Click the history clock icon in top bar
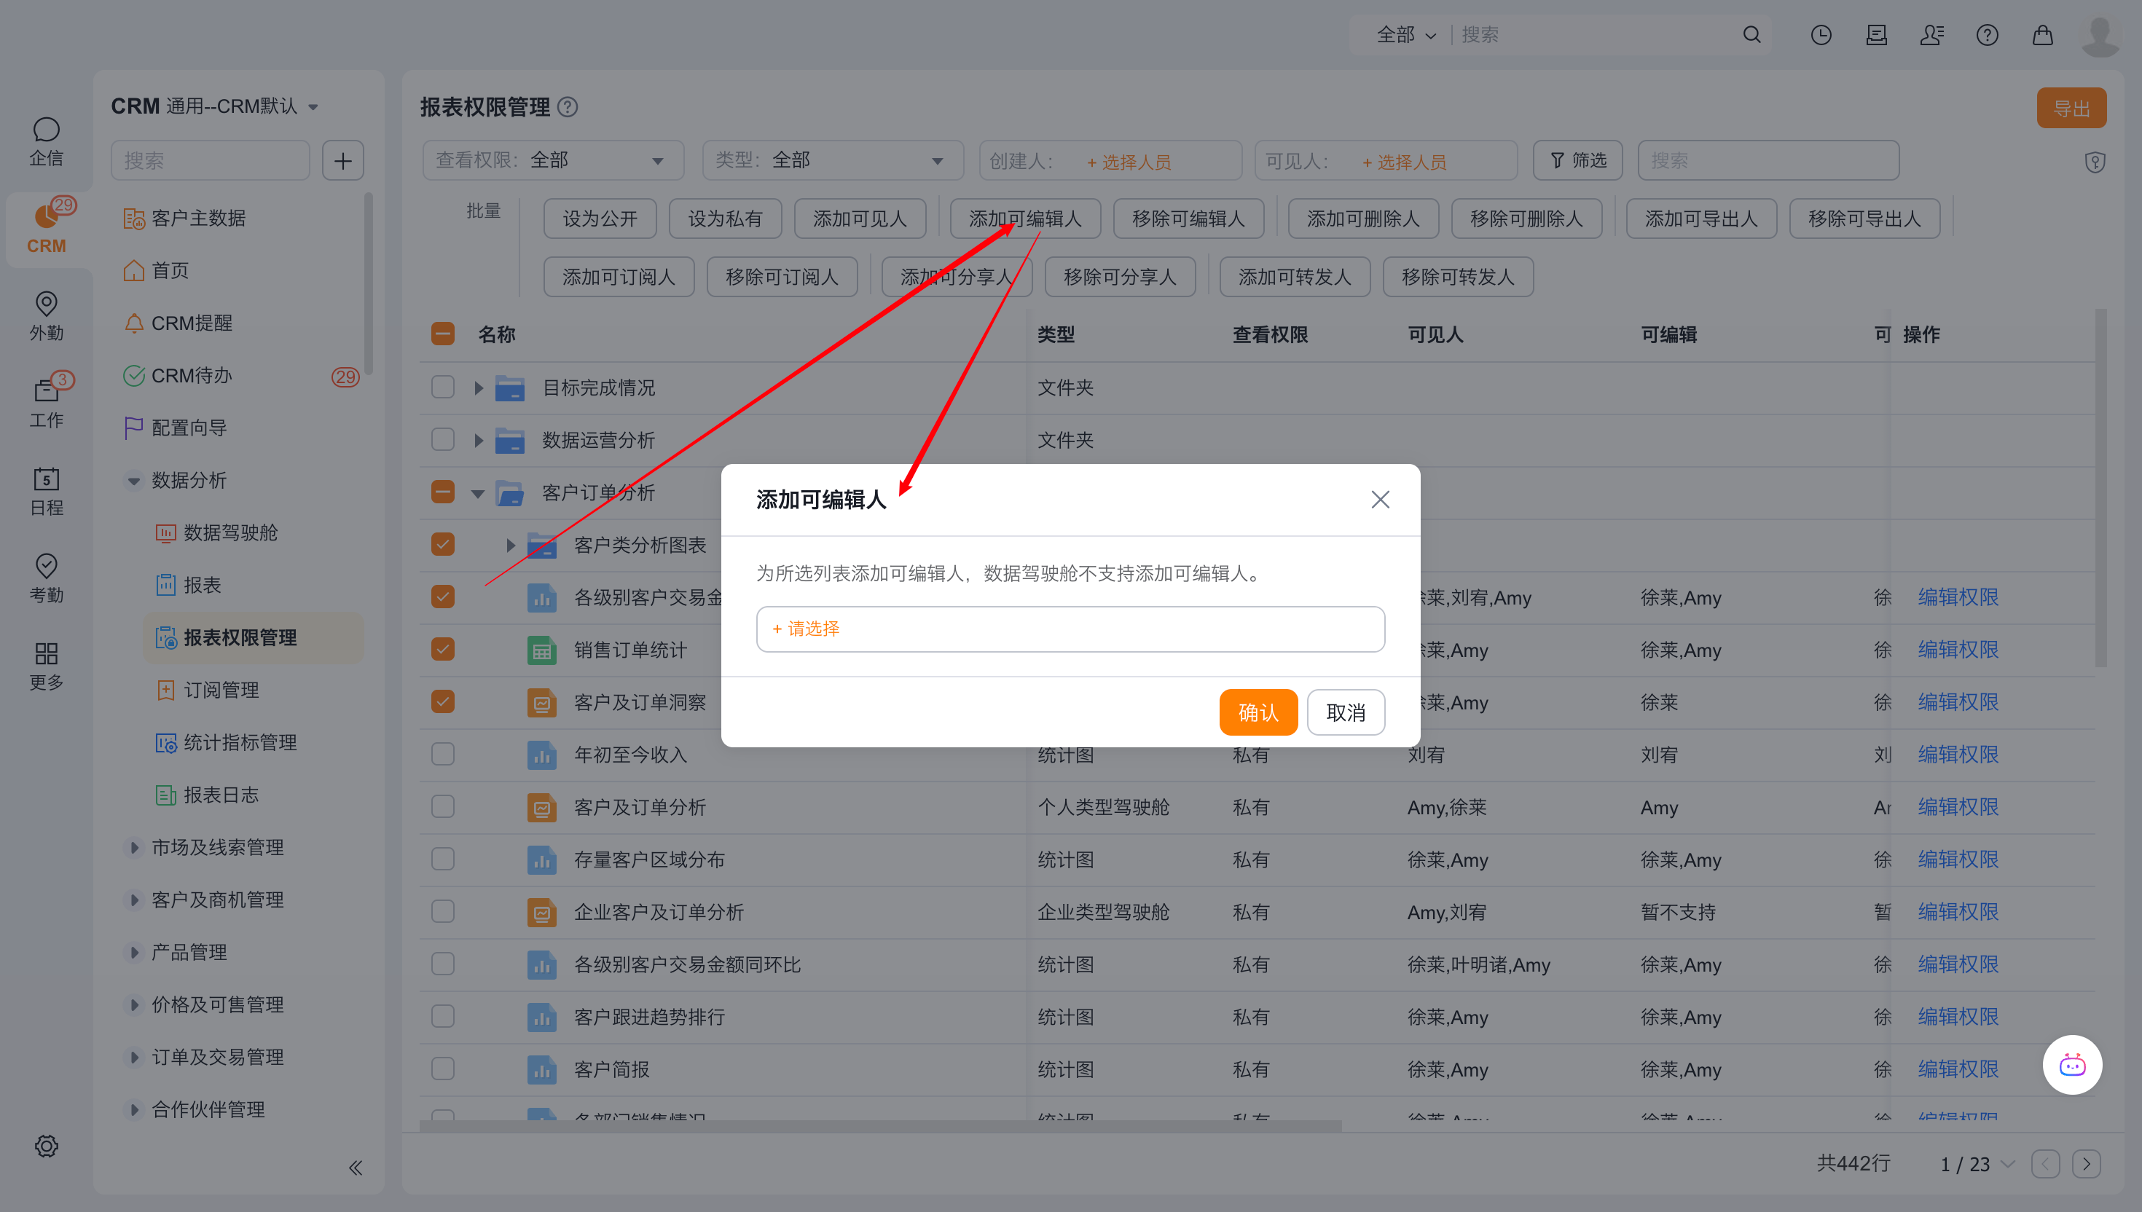The height and width of the screenshot is (1212, 2142). [1821, 35]
